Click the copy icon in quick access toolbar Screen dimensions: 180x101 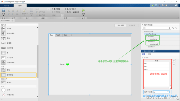[x=163, y=5]
